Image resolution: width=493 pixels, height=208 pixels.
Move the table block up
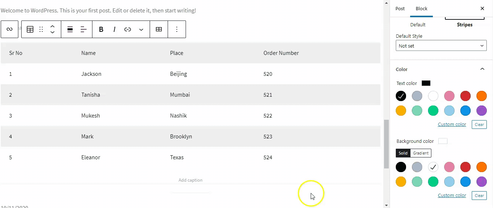(52, 26)
